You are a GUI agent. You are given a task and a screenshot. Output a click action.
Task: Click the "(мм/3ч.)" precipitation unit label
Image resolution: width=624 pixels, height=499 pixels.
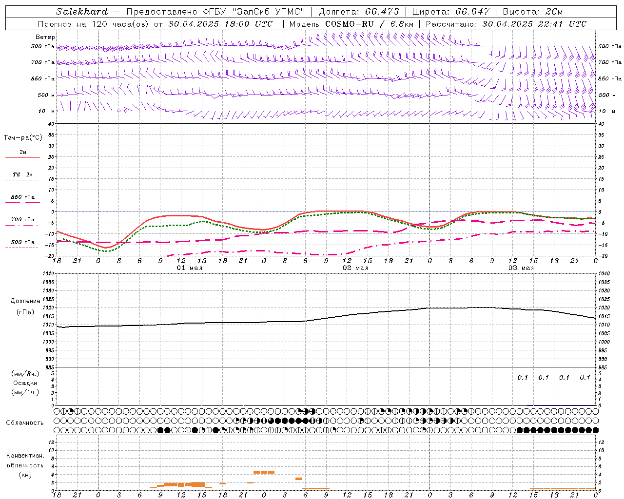(x=25, y=374)
